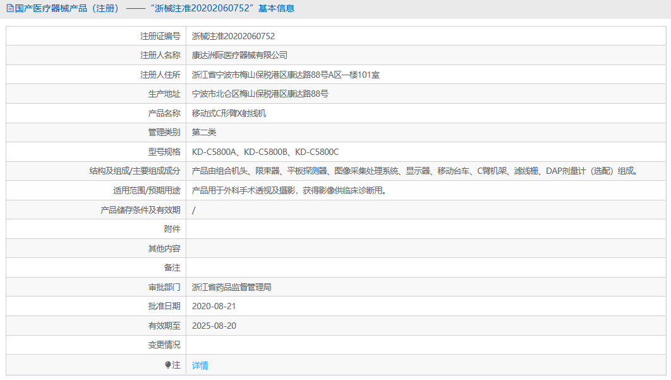Select the 审批部门 value 浙江省药品监督管理局
Screen dimensions: 671x380
pyautogui.click(x=236, y=288)
